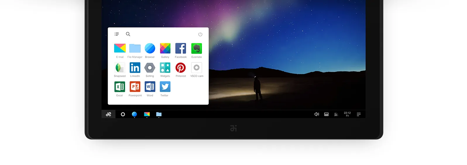The width and height of the screenshot is (467, 165).
Task: Open the notification lines icon in tray
Action: click(359, 114)
